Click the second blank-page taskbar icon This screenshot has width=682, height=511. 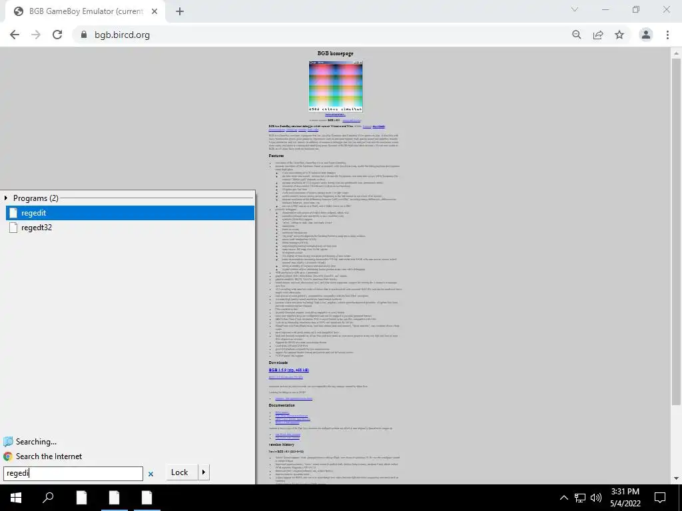pos(114,498)
